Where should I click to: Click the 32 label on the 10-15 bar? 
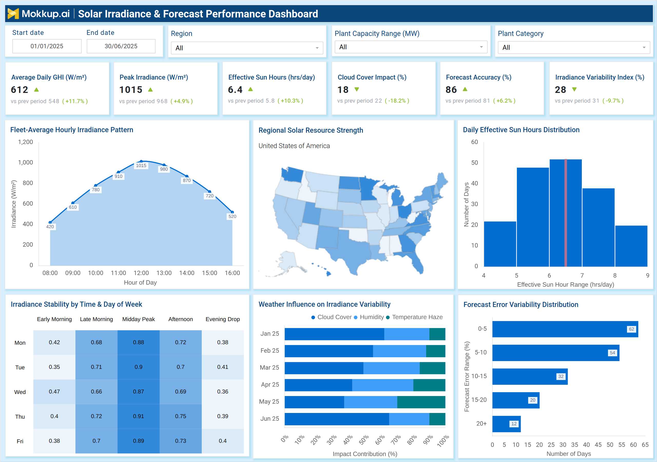[561, 377]
